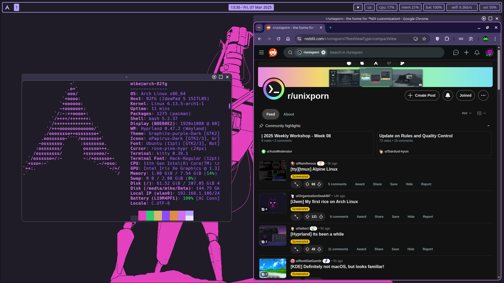The height and width of the screenshot is (283, 504).
Task: Click the green color block in terminal
Action: point(150,216)
